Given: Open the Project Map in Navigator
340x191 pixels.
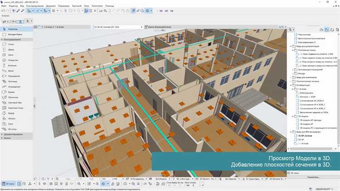Looking at the screenshot, I should pos(321,30).
